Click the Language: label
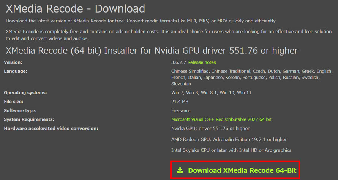The image size is (338, 180). 16,71
